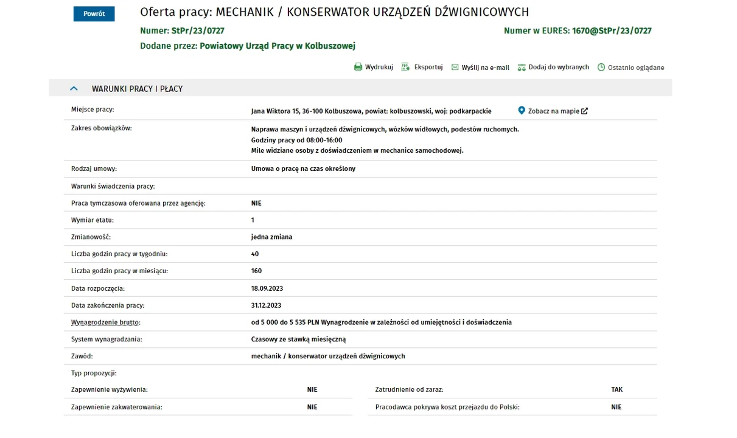This screenshot has width=737, height=438.
Task: Click the envelope icon for Wyślij na e-mail
Action: pos(455,68)
